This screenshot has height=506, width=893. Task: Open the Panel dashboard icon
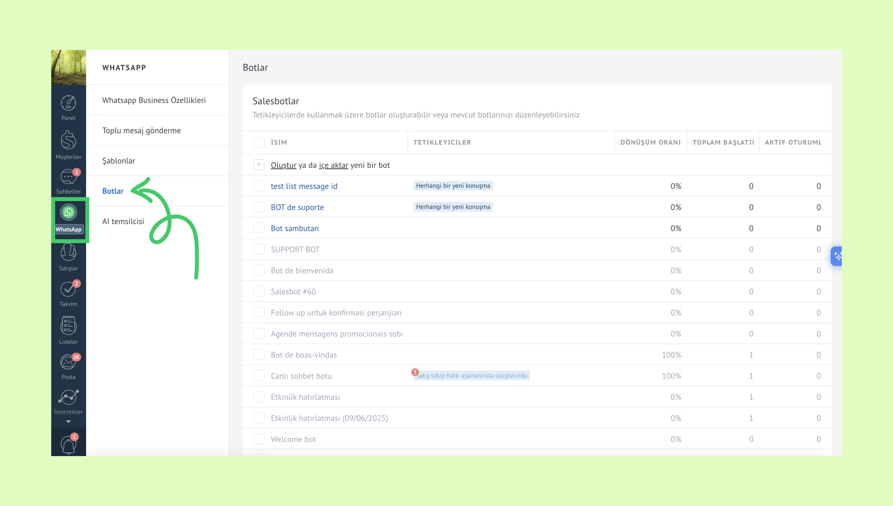[x=68, y=103]
